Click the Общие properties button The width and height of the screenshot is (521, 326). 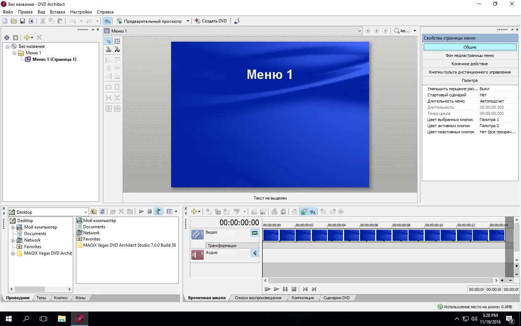[470, 47]
